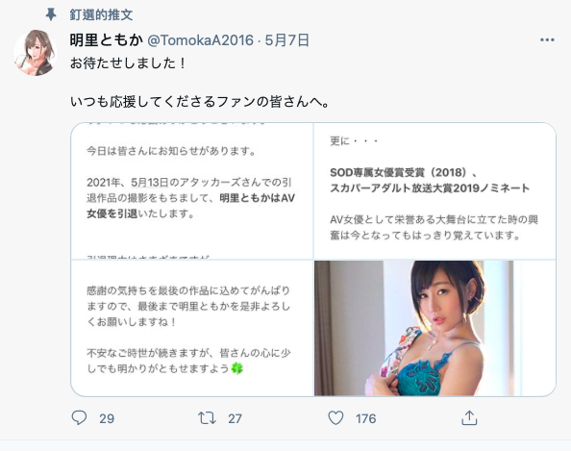
Task: Click the reply speech bubble icon
Action: click(x=79, y=418)
